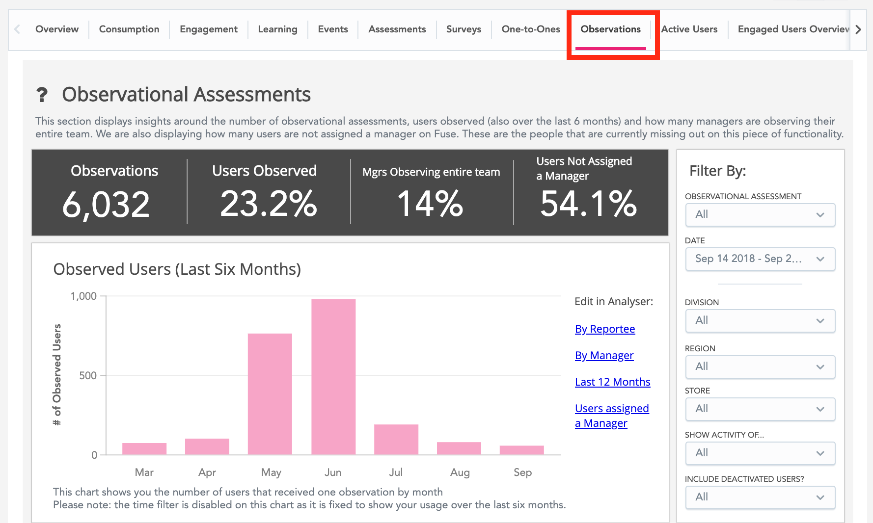Open the Active Users tab
The width and height of the screenshot is (873, 523).
(x=689, y=29)
